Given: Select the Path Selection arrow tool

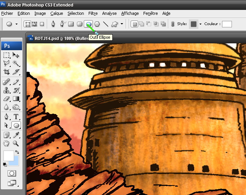Looking at the screenshot, I should (6, 125).
